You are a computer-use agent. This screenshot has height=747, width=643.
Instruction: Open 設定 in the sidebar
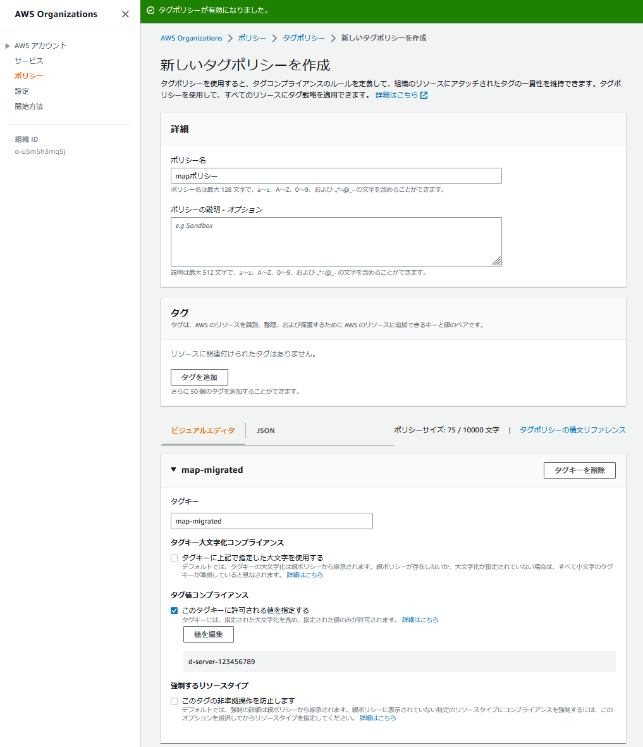[x=22, y=91]
